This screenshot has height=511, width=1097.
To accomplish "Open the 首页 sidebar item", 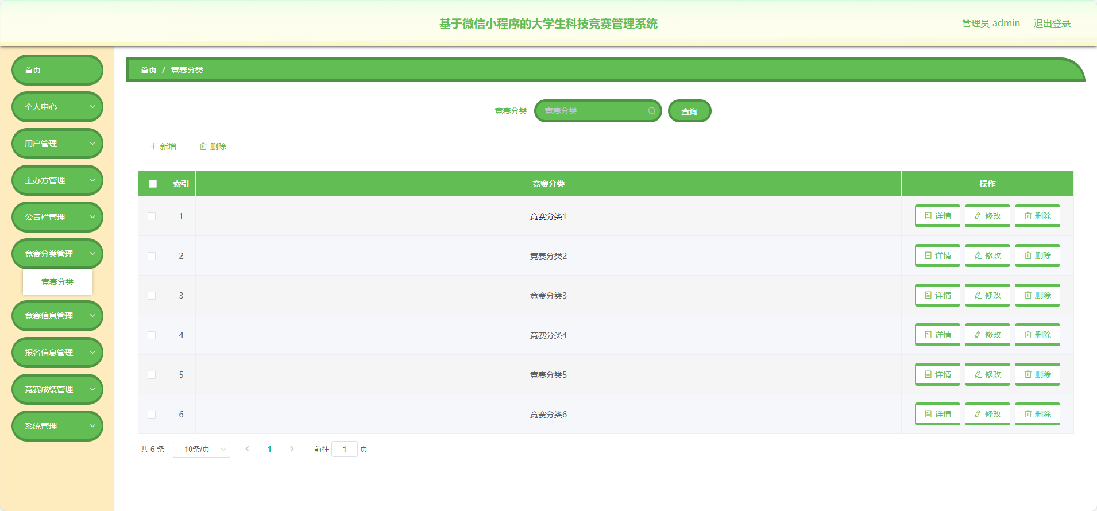I will pos(57,70).
